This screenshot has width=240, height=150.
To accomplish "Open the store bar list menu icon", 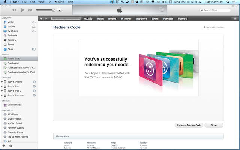I will 235,18.
